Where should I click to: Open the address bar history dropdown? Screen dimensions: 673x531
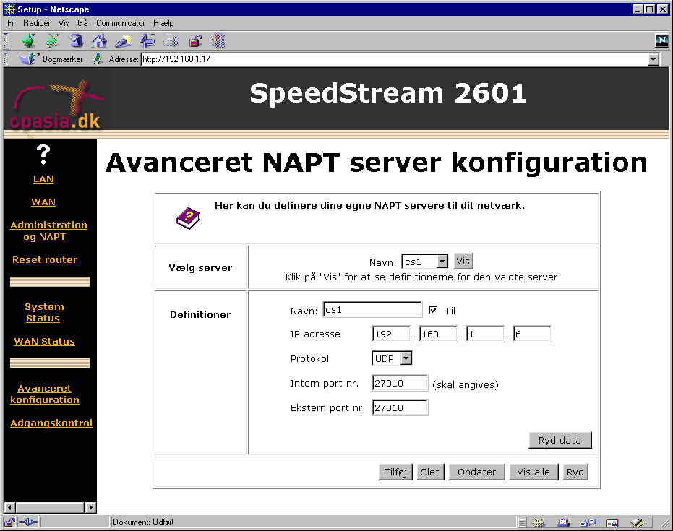pos(653,59)
